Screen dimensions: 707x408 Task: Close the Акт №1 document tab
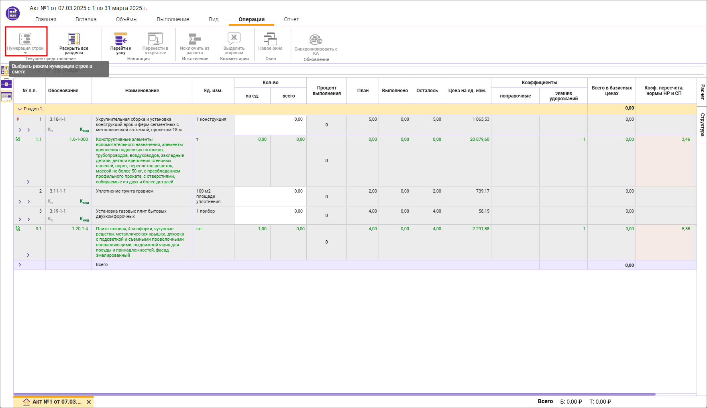[x=89, y=402]
